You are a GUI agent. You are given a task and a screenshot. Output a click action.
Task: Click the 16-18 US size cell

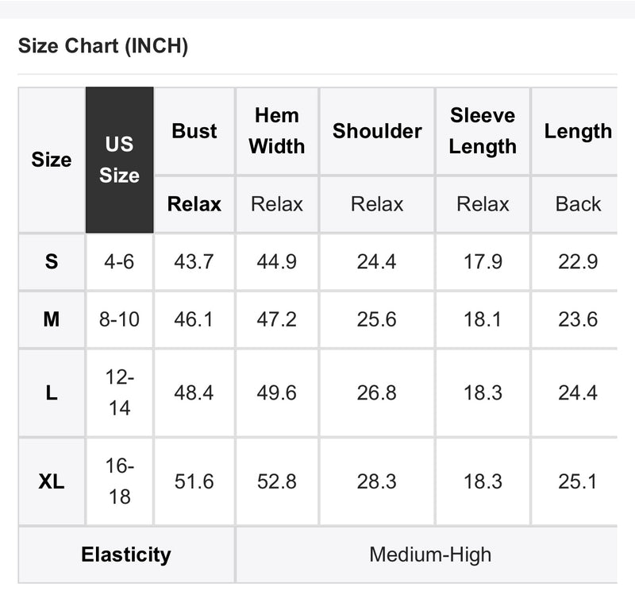pos(120,481)
